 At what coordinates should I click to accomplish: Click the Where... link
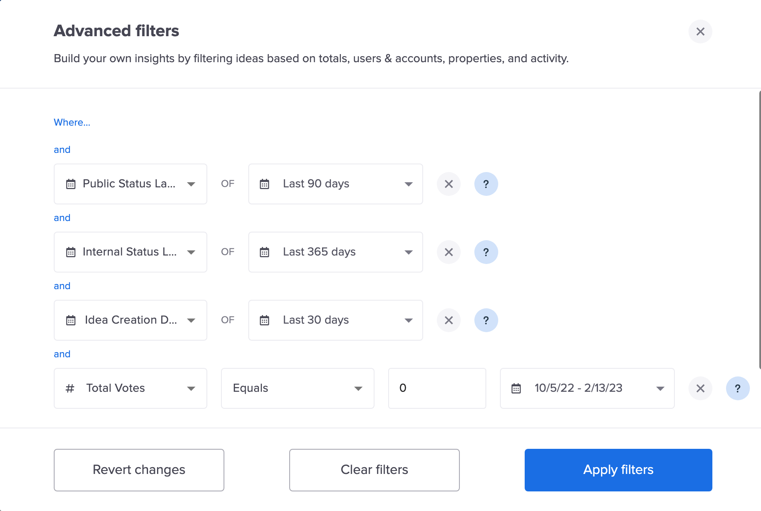pos(72,122)
